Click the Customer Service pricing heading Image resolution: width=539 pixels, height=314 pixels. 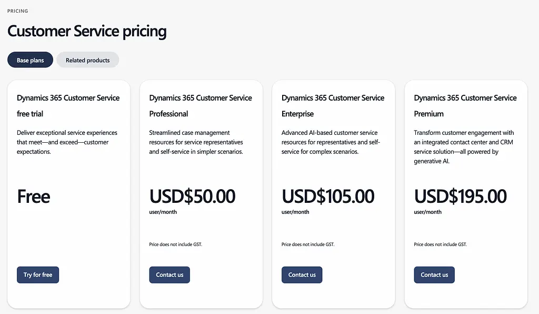(87, 31)
